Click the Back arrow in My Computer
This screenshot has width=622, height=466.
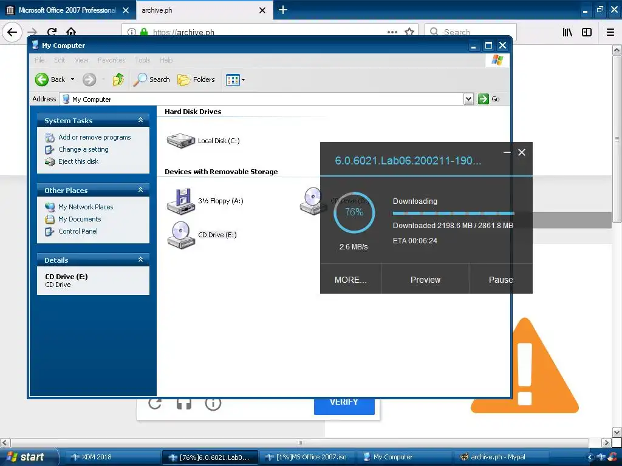point(42,79)
